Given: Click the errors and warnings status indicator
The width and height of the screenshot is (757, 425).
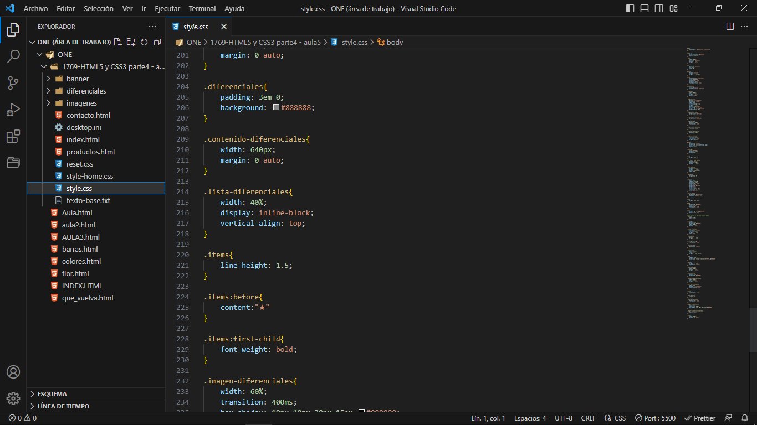Looking at the screenshot, I should click(23, 418).
